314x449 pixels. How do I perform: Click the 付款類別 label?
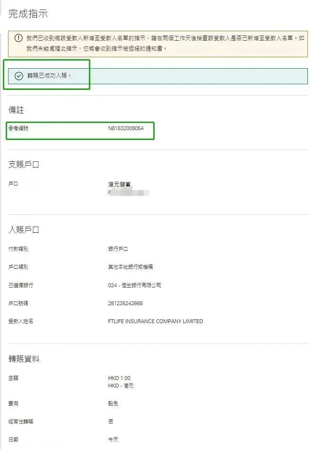tap(18, 249)
